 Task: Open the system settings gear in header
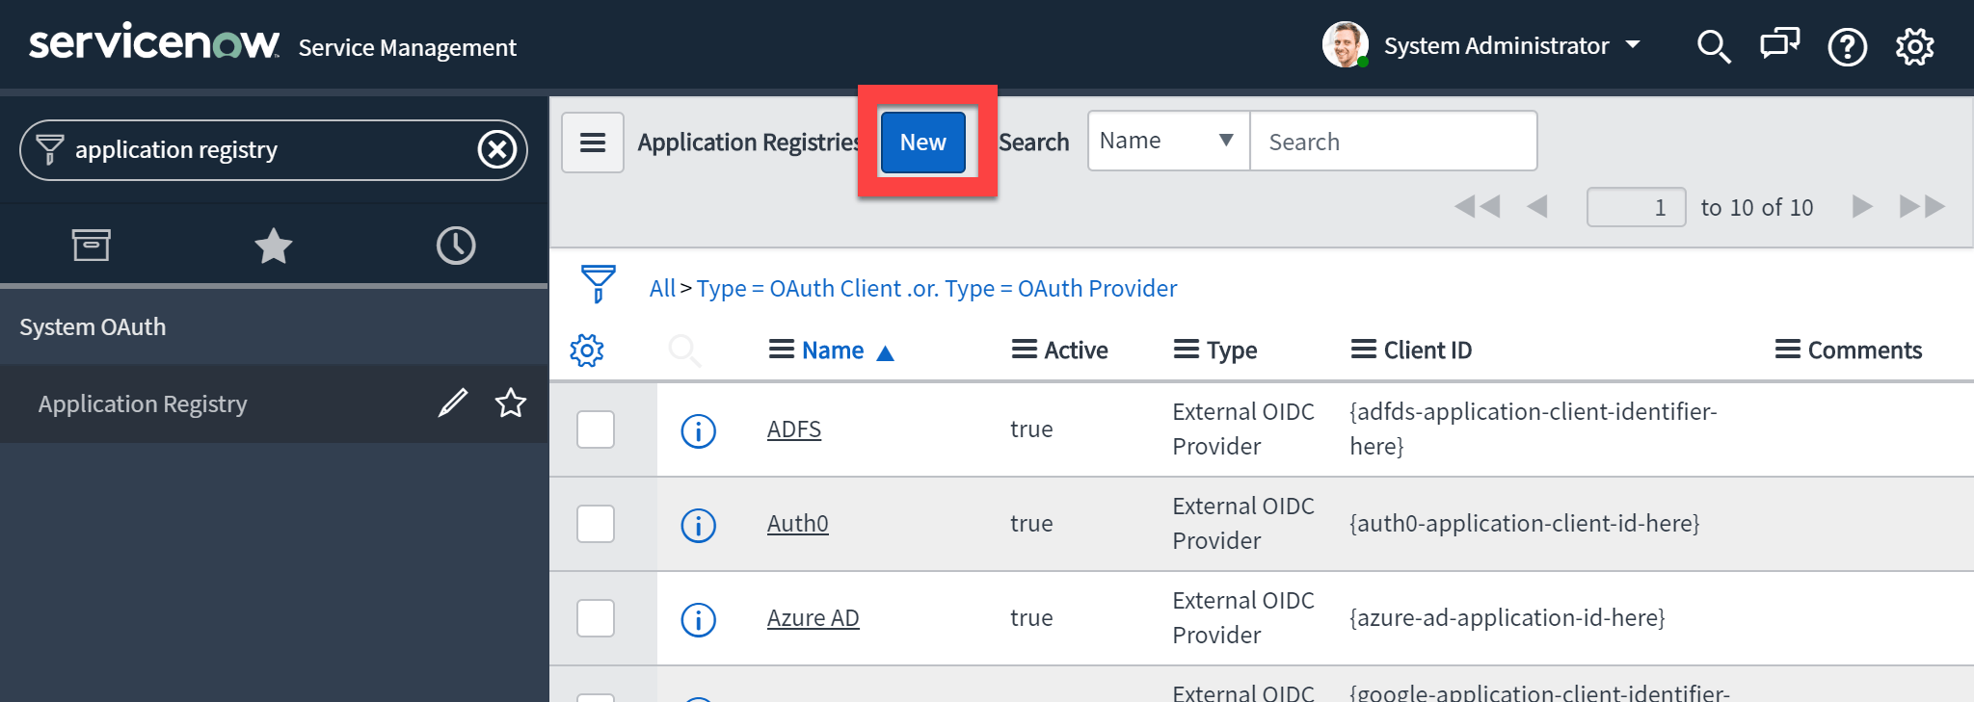click(x=1914, y=46)
